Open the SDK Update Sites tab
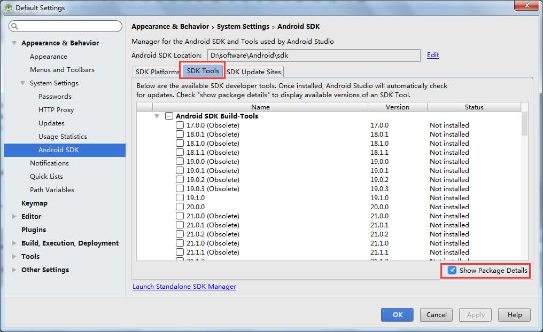543x332 pixels. click(x=254, y=72)
